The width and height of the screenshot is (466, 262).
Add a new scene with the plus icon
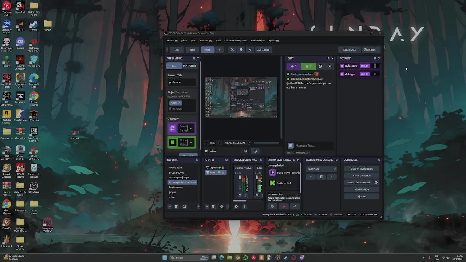[170, 207]
